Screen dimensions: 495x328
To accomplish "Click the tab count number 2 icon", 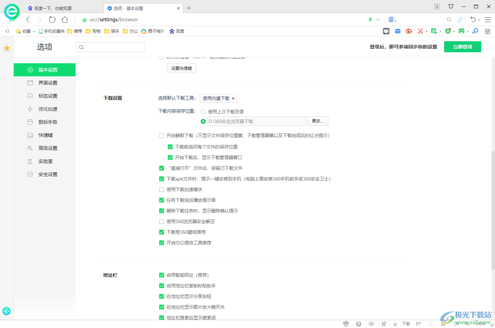I will (x=437, y=7).
